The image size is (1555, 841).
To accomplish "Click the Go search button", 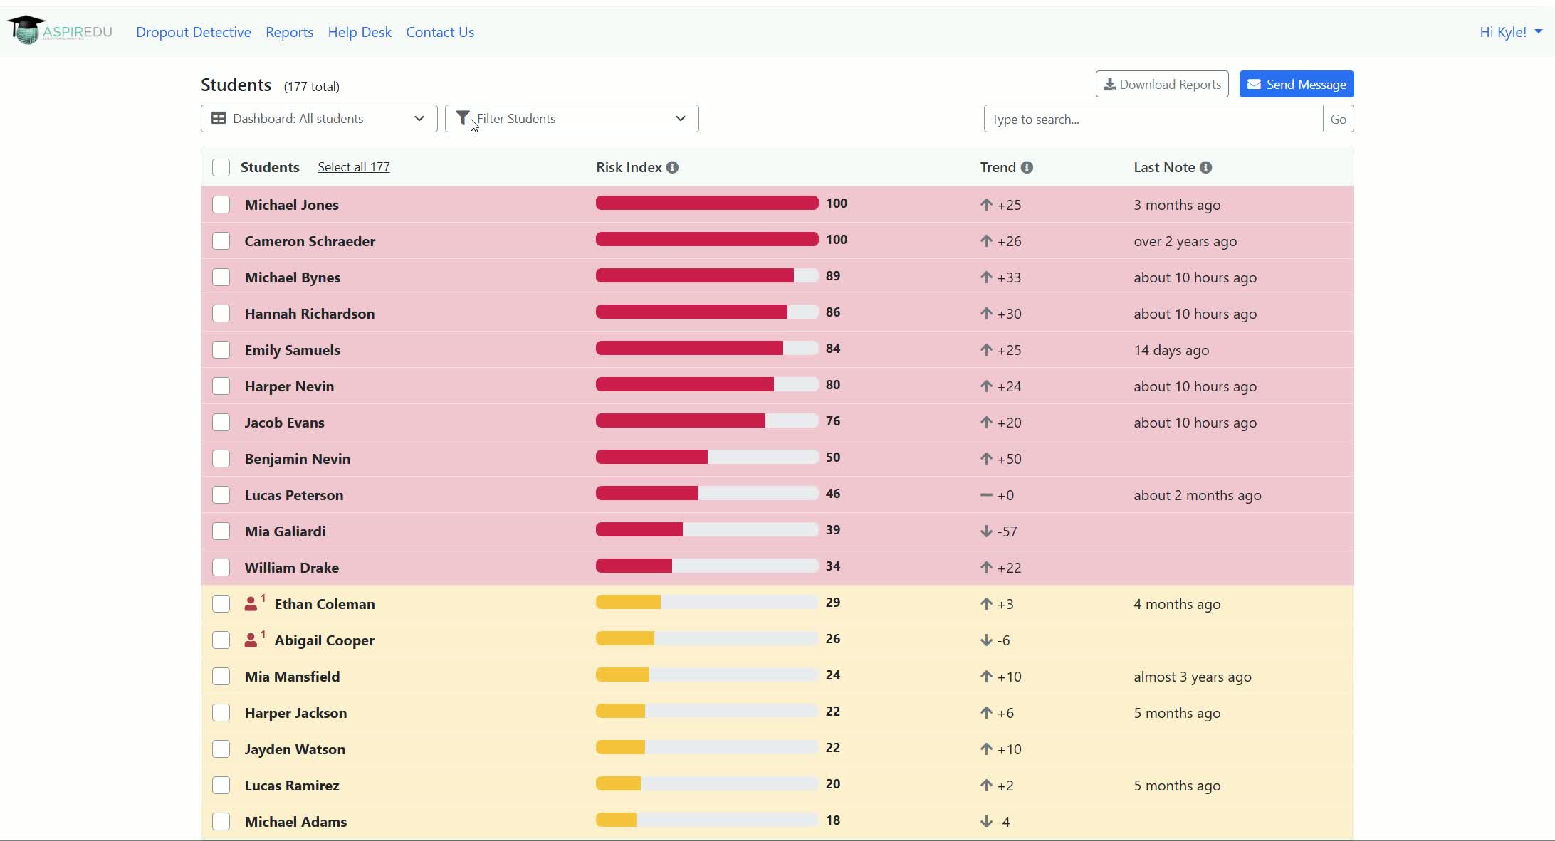I will coord(1339,119).
